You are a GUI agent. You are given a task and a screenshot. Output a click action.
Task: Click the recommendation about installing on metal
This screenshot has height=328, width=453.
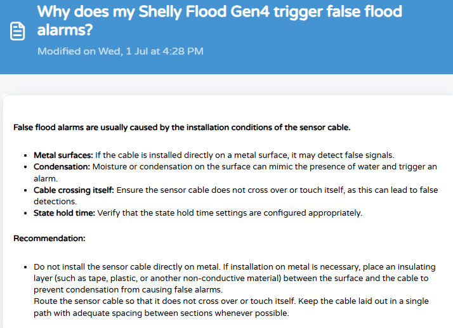(x=127, y=266)
